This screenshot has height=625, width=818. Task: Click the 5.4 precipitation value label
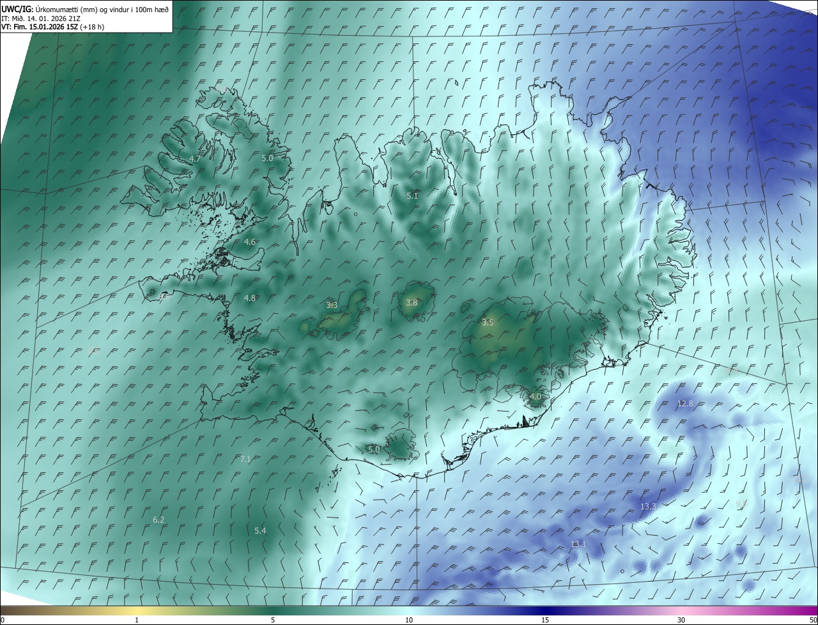[x=260, y=531]
